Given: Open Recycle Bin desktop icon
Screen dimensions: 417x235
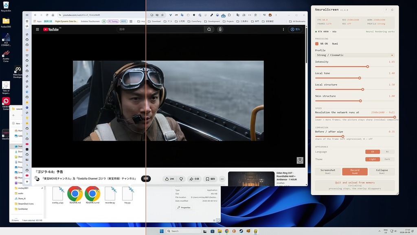Looking at the screenshot, I should point(6,7).
